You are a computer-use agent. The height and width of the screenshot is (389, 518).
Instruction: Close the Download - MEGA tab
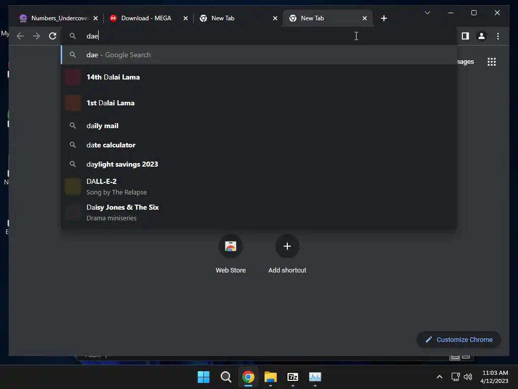185,18
